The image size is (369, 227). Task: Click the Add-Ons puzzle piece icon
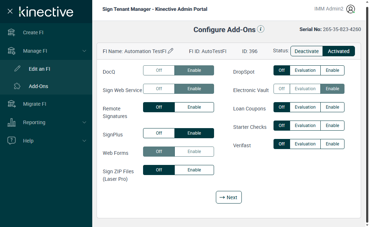pyautogui.click(x=17, y=86)
